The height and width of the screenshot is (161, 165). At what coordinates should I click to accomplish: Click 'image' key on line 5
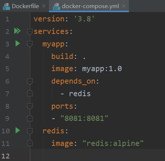(x=62, y=69)
